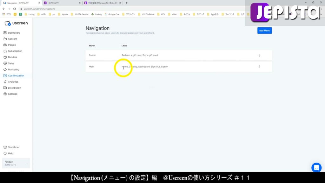Select Content from the uscreen sidebar
This screenshot has height=183, width=325.
pos(12,39)
